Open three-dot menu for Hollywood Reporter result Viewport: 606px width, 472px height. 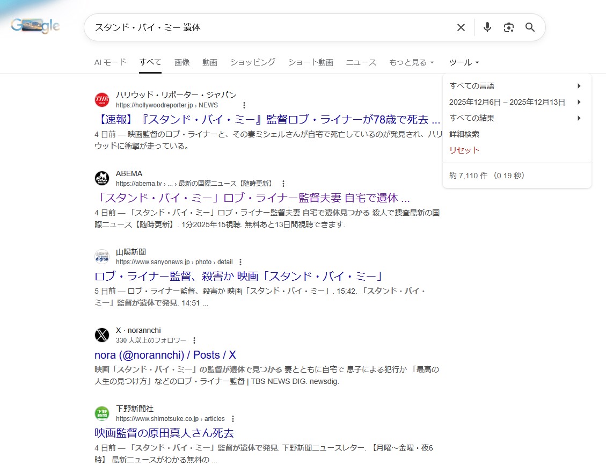point(244,105)
